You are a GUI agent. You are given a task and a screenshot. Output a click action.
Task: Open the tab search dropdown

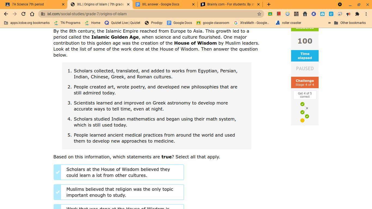340,4
